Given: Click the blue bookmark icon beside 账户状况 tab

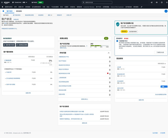Looking at the screenshot, I should (3, 11).
